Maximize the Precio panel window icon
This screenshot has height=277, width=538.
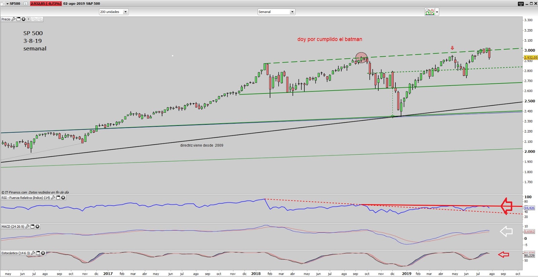point(18,19)
